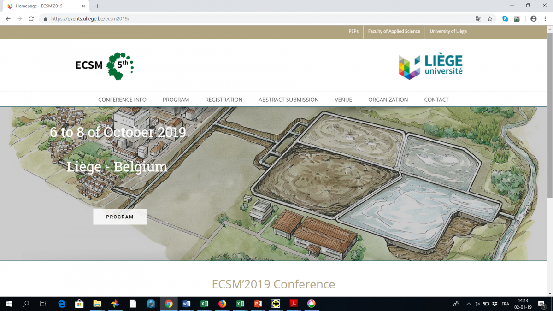Click the Liège université logo

pos(430,66)
